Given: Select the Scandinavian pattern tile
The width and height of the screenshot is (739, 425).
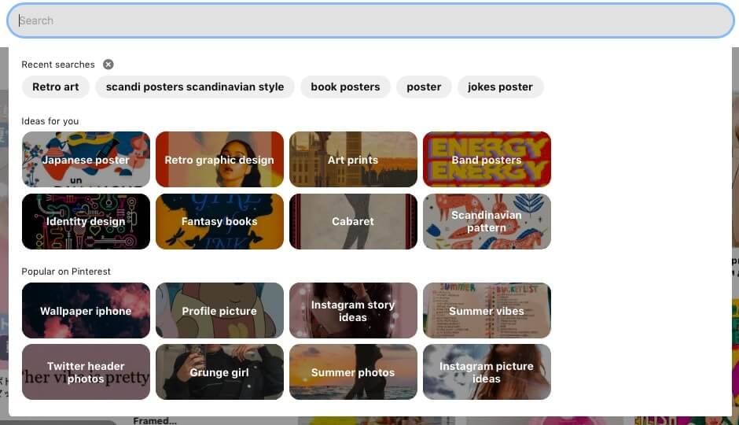Looking at the screenshot, I should 487,221.
